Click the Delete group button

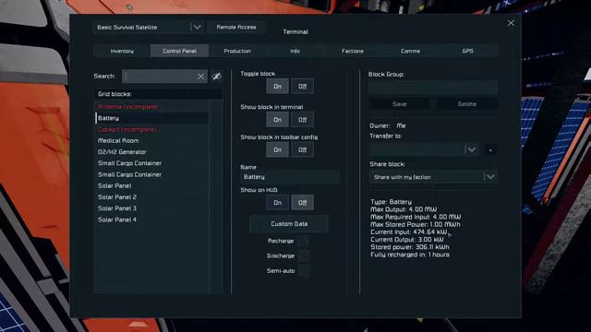click(466, 104)
